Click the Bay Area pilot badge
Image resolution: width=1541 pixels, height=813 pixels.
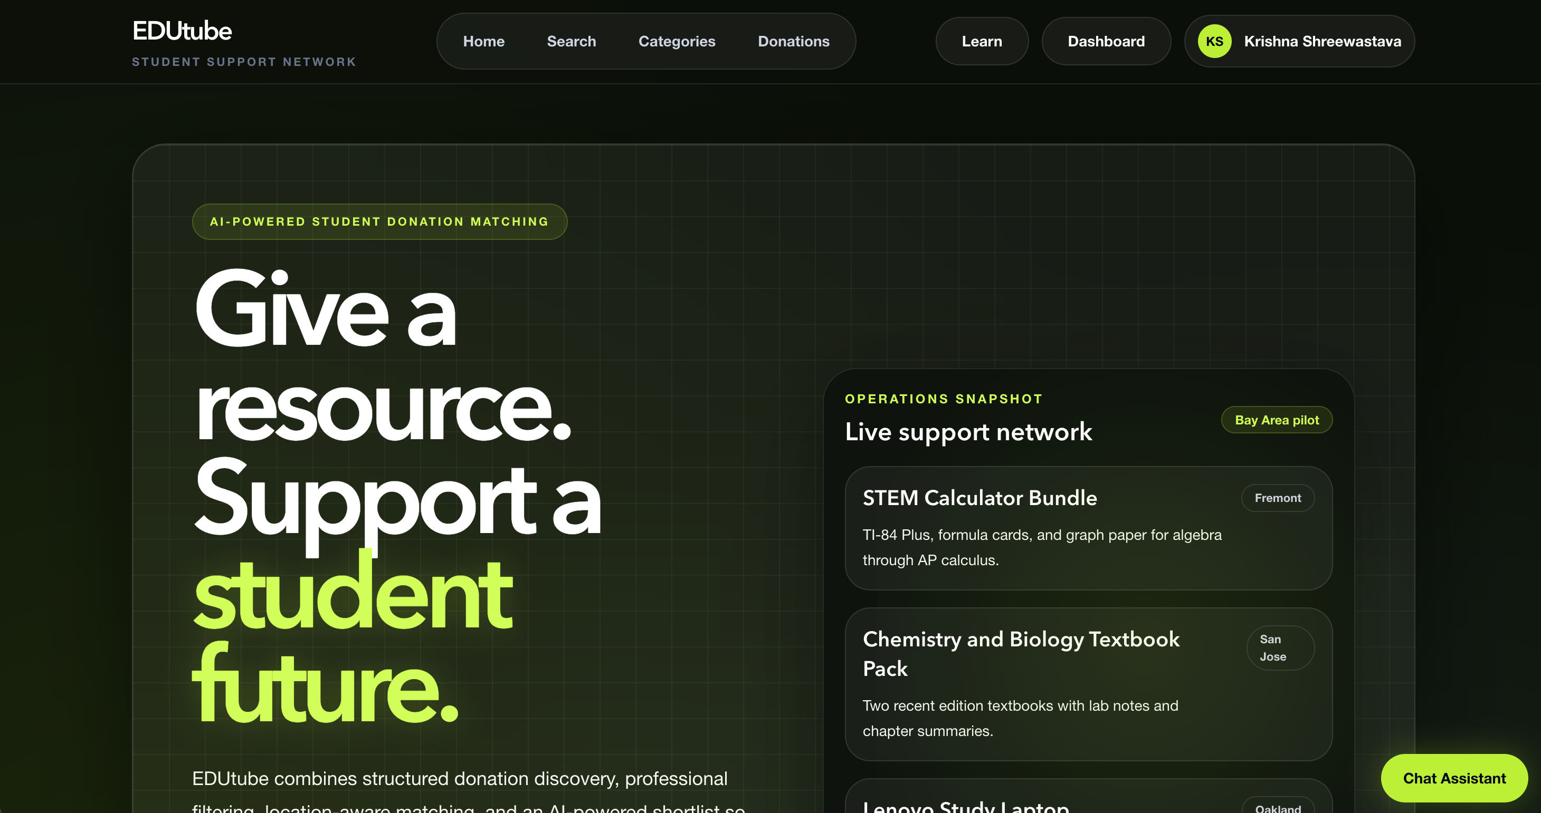click(1276, 420)
